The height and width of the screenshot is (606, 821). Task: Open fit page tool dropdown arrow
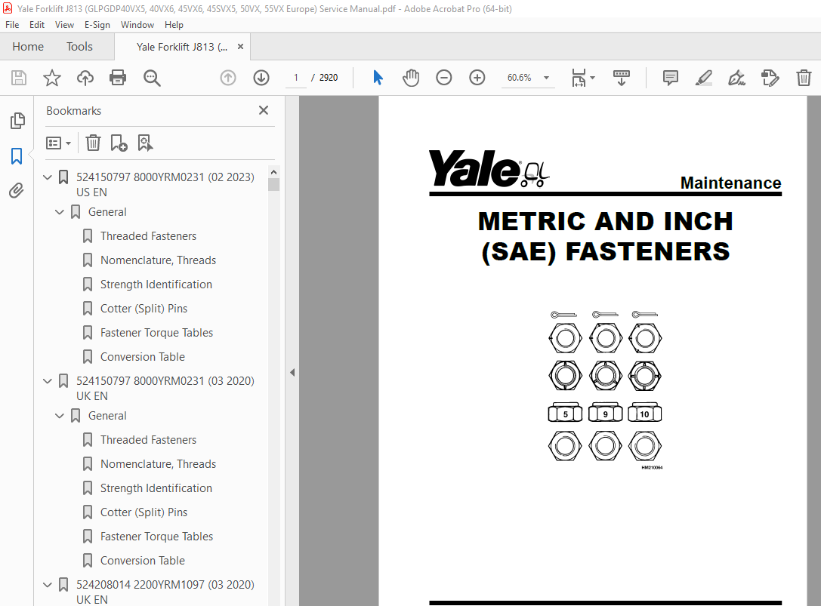(x=593, y=78)
